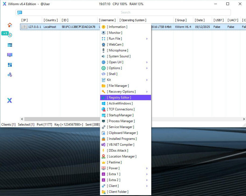Click the yellow Information icon in menu
This screenshot has width=246, height=196.
[104, 27]
